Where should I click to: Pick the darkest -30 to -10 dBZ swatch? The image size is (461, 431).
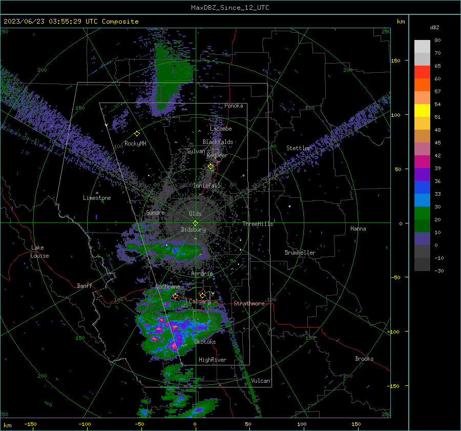pyautogui.click(x=422, y=264)
